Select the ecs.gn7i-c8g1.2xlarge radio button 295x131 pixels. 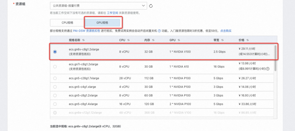[x=55, y=67]
